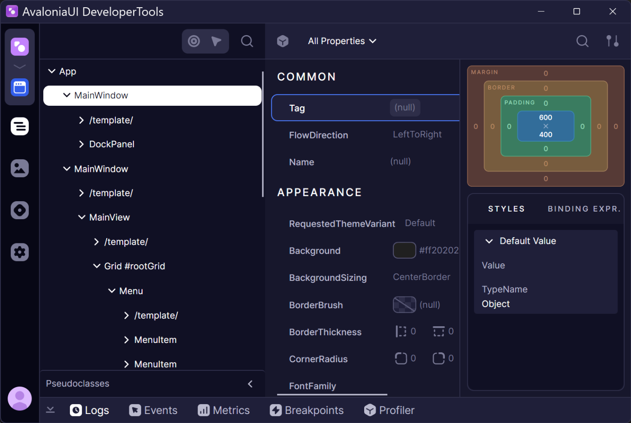Image resolution: width=631 pixels, height=423 pixels.
Task: Expand the first /template/ node
Action: (82, 120)
